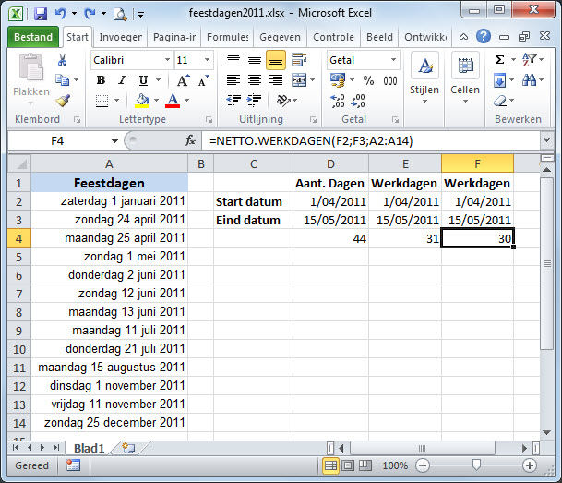
Task: Open the font color dropdown
Action: 186,100
